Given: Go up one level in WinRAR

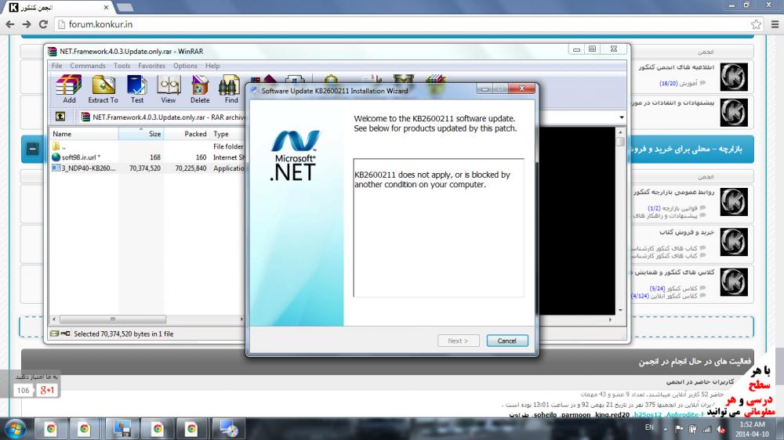Looking at the screenshot, I should [x=60, y=117].
